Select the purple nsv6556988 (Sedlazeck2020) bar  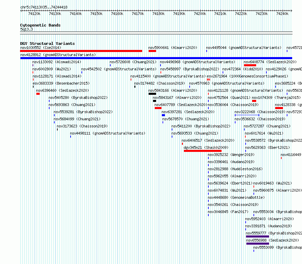[258, 244]
